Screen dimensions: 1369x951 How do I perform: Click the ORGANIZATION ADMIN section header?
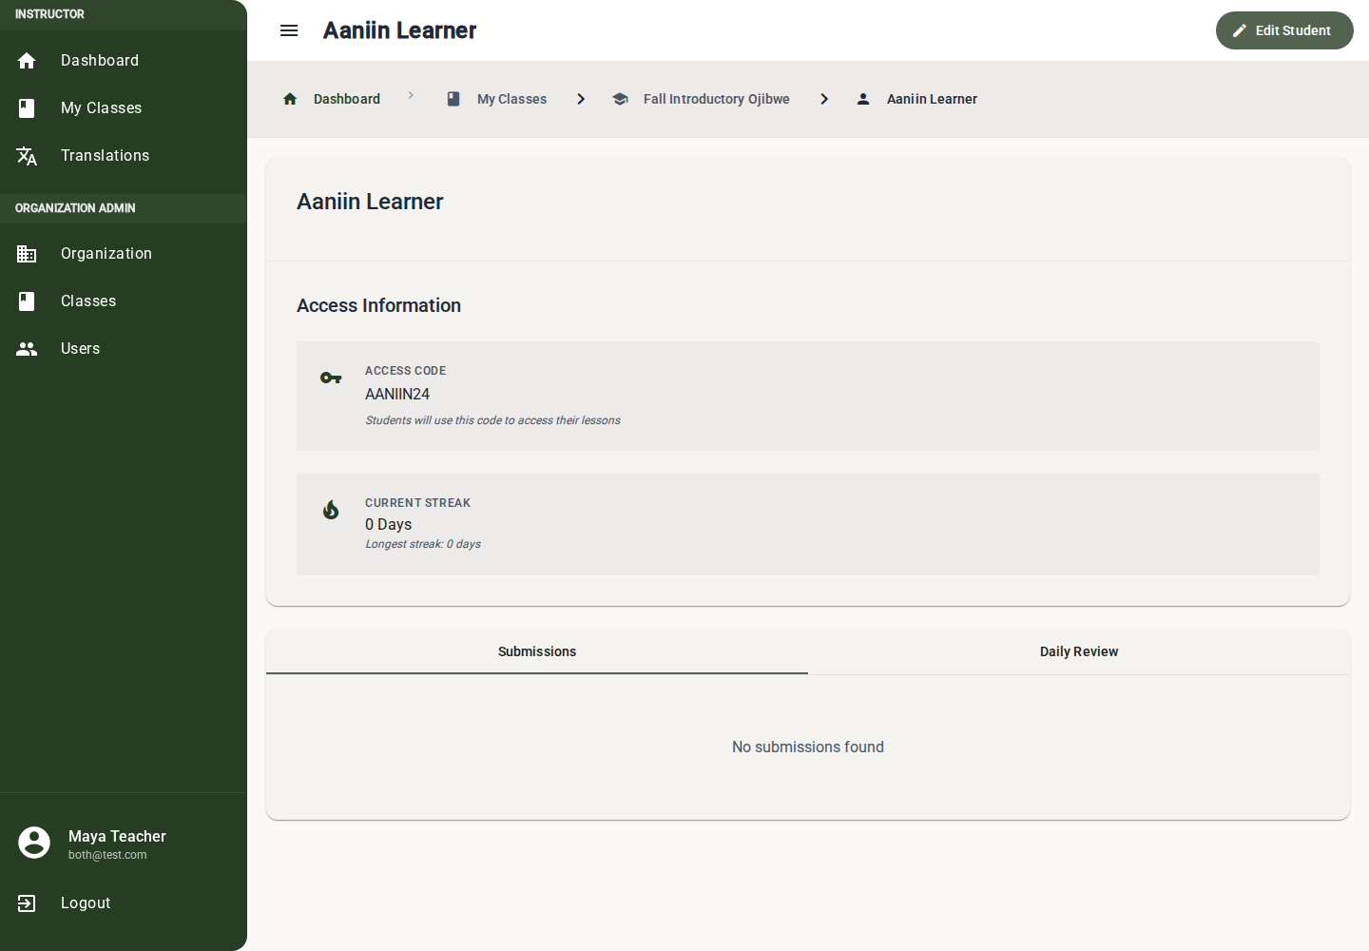[75, 208]
